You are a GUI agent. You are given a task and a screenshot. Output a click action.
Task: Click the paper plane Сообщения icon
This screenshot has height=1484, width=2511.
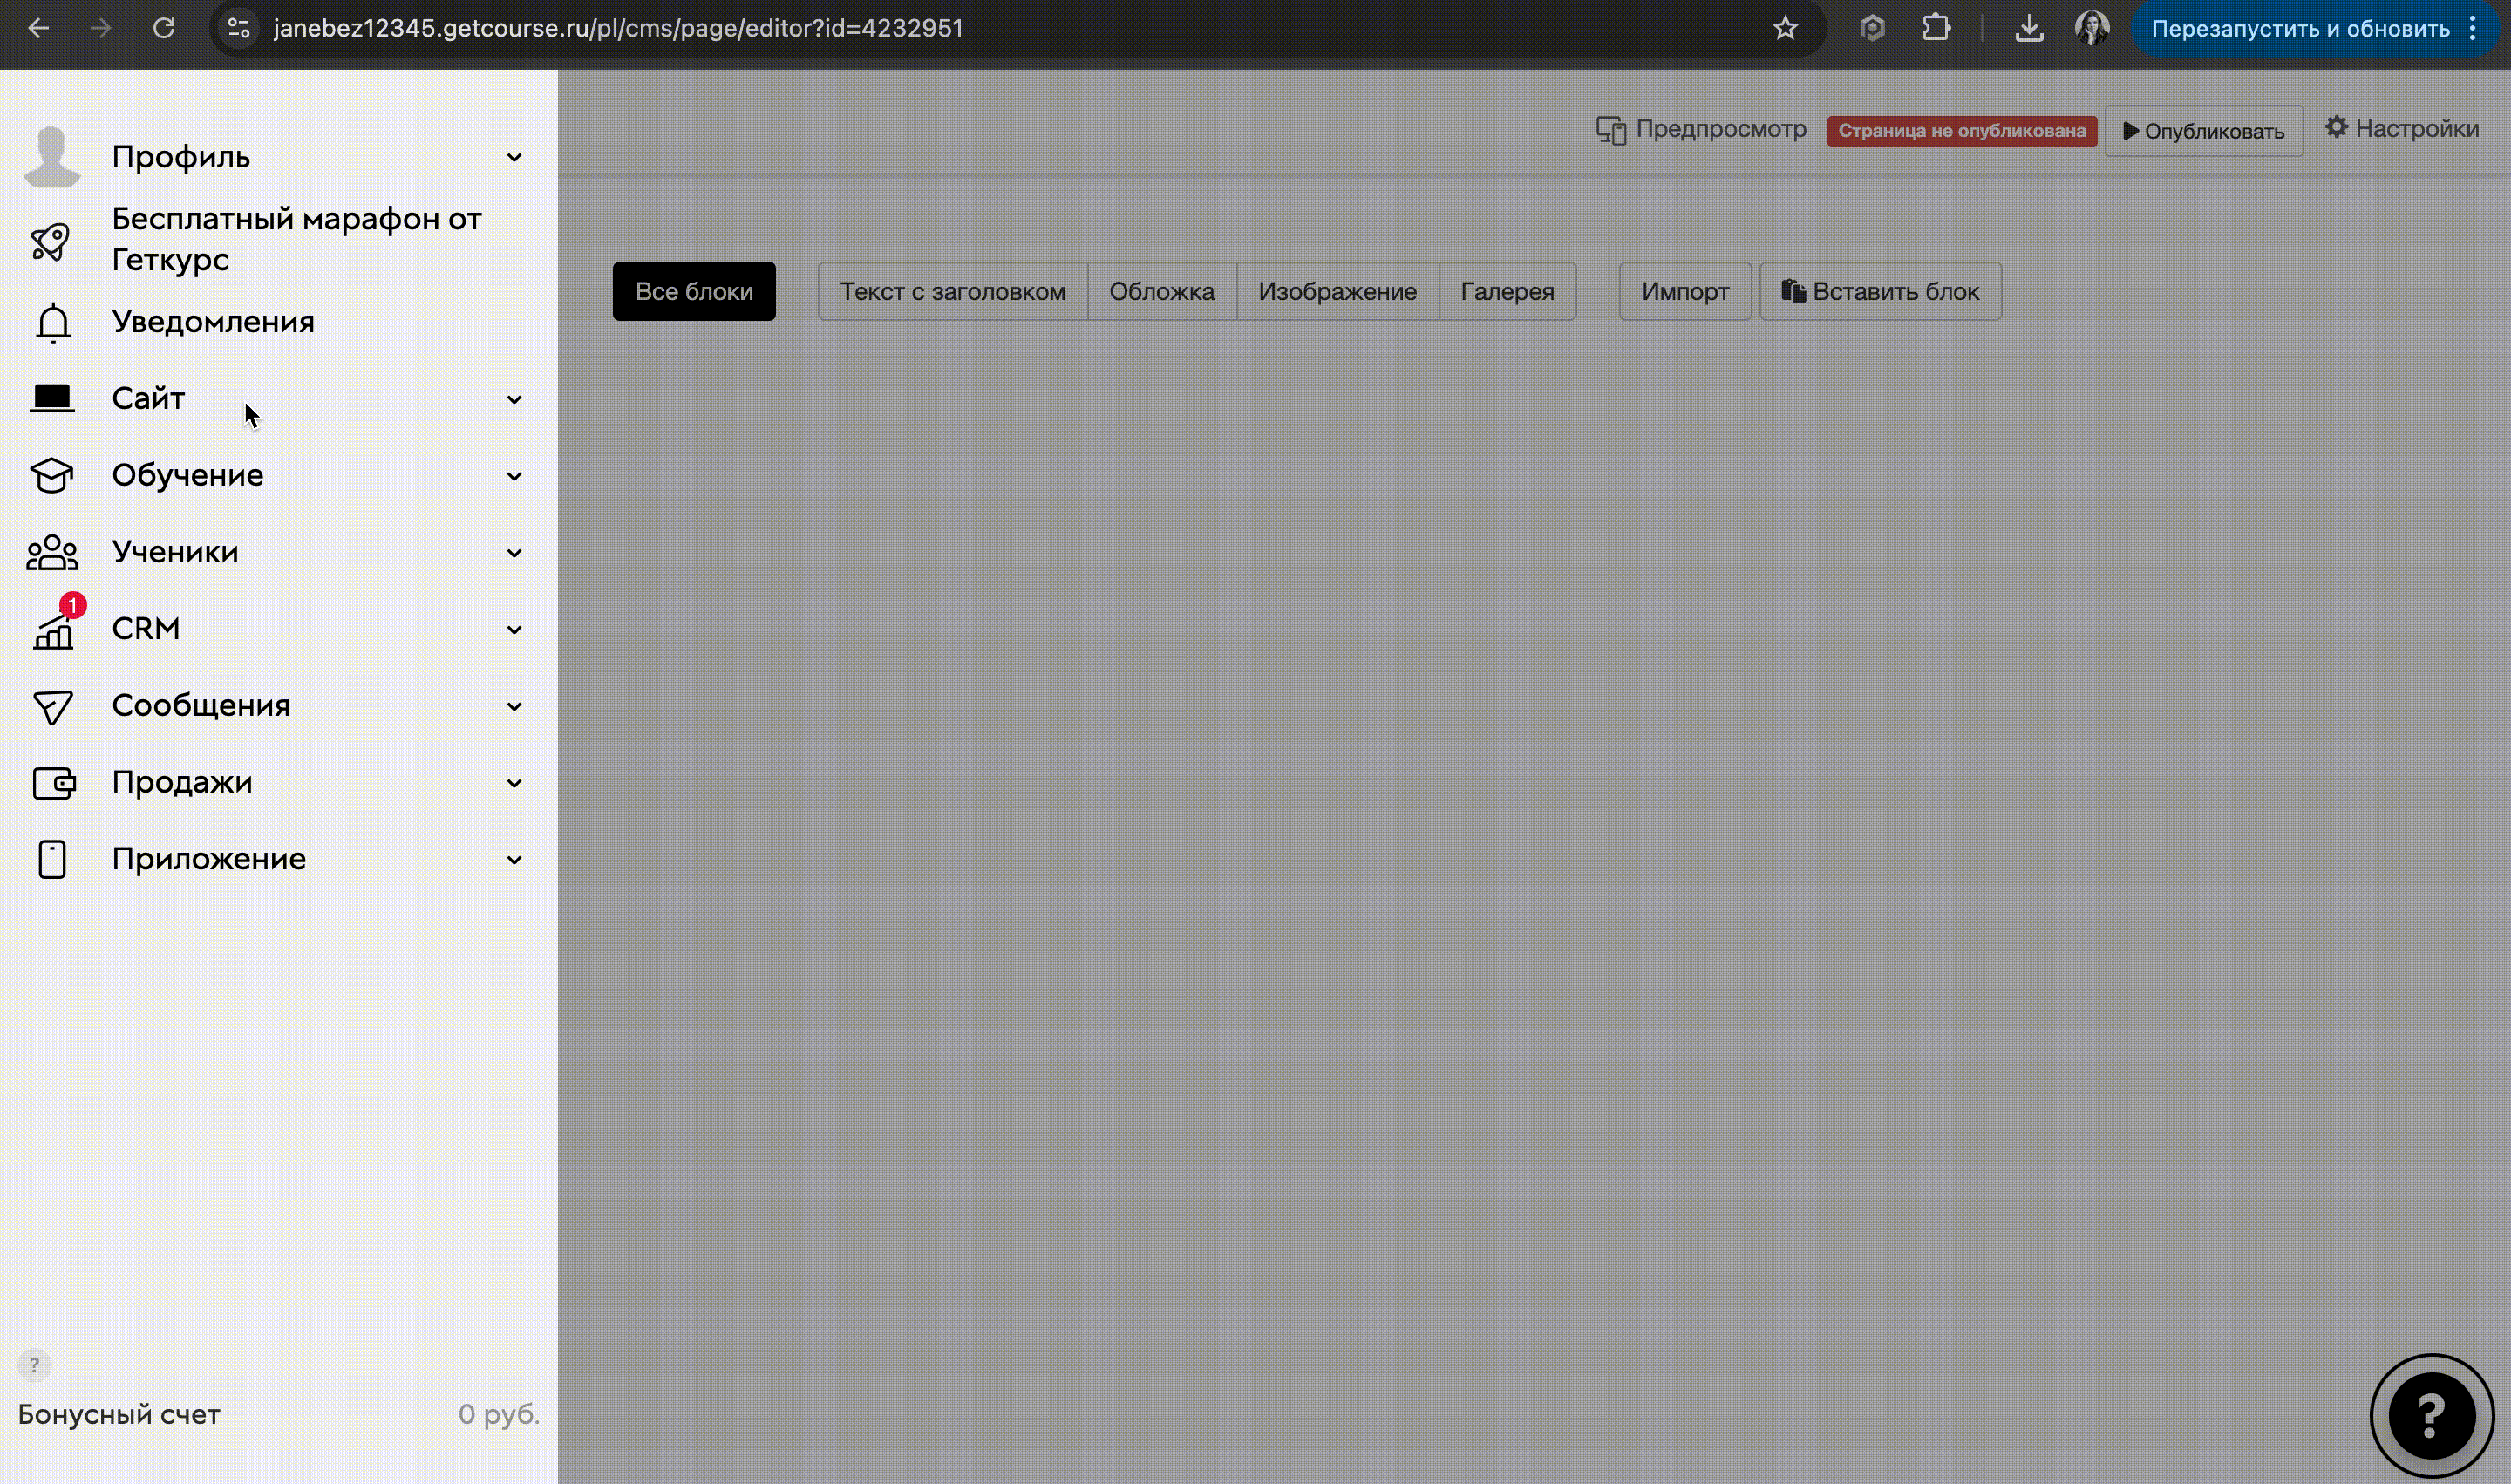tap(53, 706)
